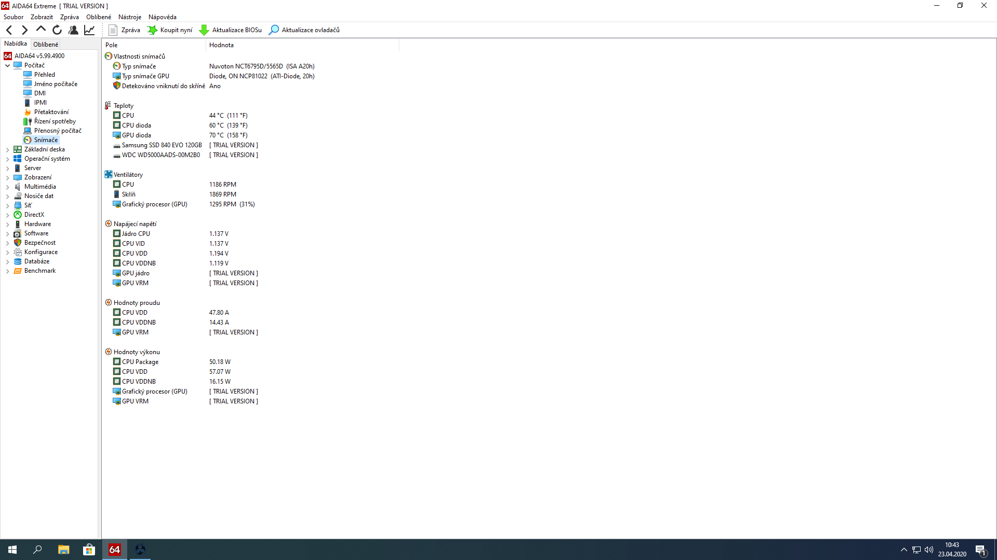Expand the Benchmark tree node
The width and height of the screenshot is (997, 560).
pos(7,271)
